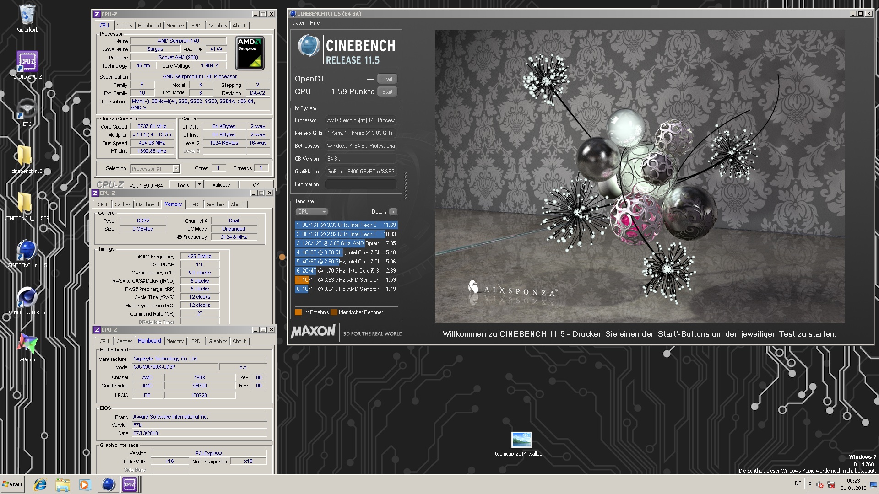Screen dimensions: 879x494
Task: Open the Mainboard tab in top CPU-Z window
Action: [149, 26]
